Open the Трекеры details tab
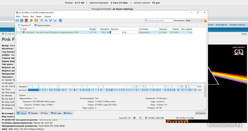Screen dimensions: 248x131 (x=33, y=113)
